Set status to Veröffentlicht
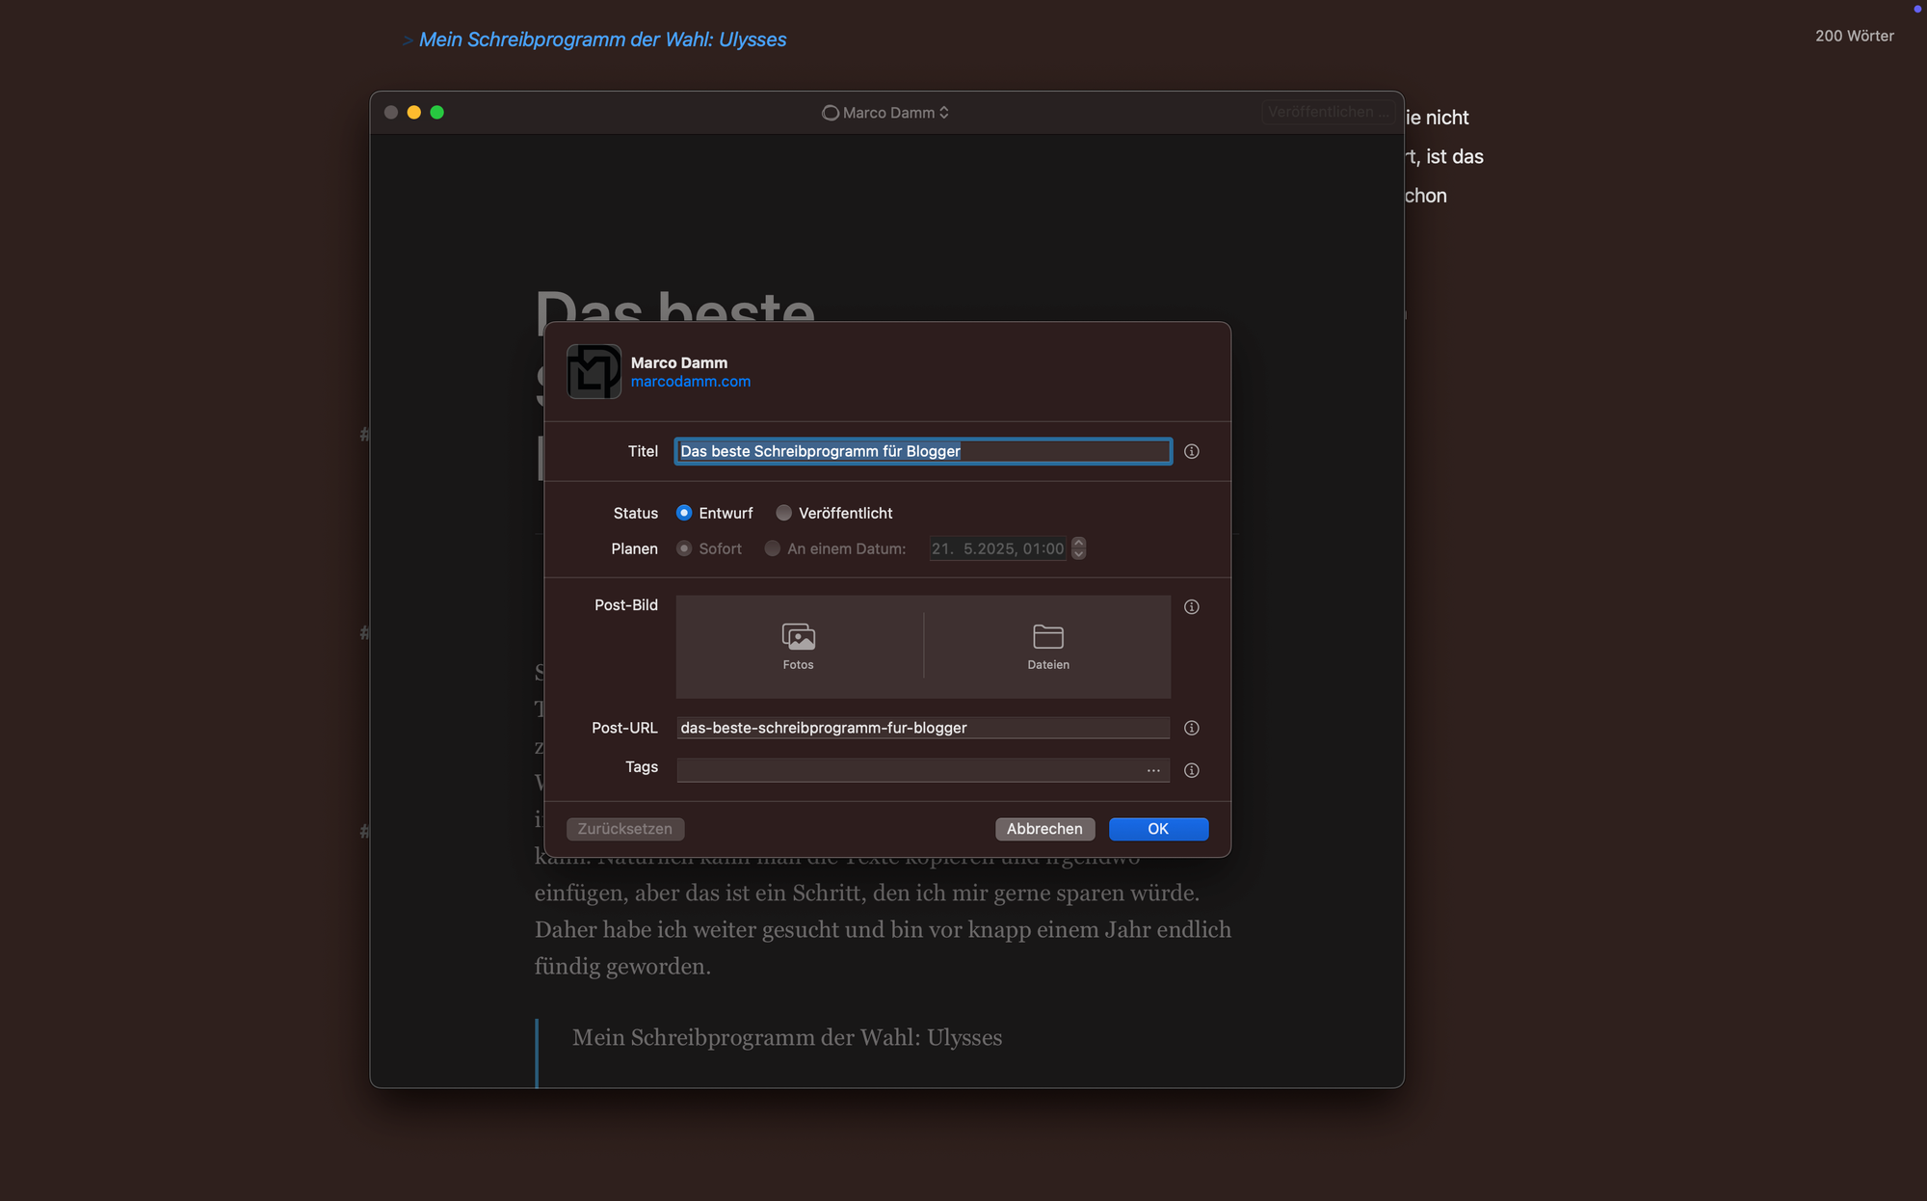The width and height of the screenshot is (1927, 1201). coord(784,513)
